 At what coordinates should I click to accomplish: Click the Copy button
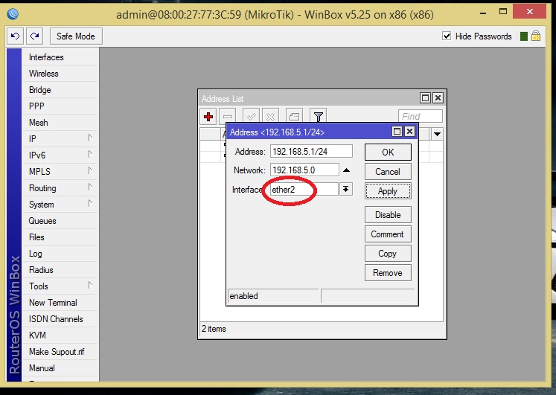[388, 254]
